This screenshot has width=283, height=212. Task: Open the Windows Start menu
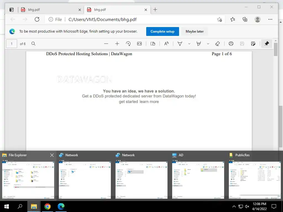[7, 206]
